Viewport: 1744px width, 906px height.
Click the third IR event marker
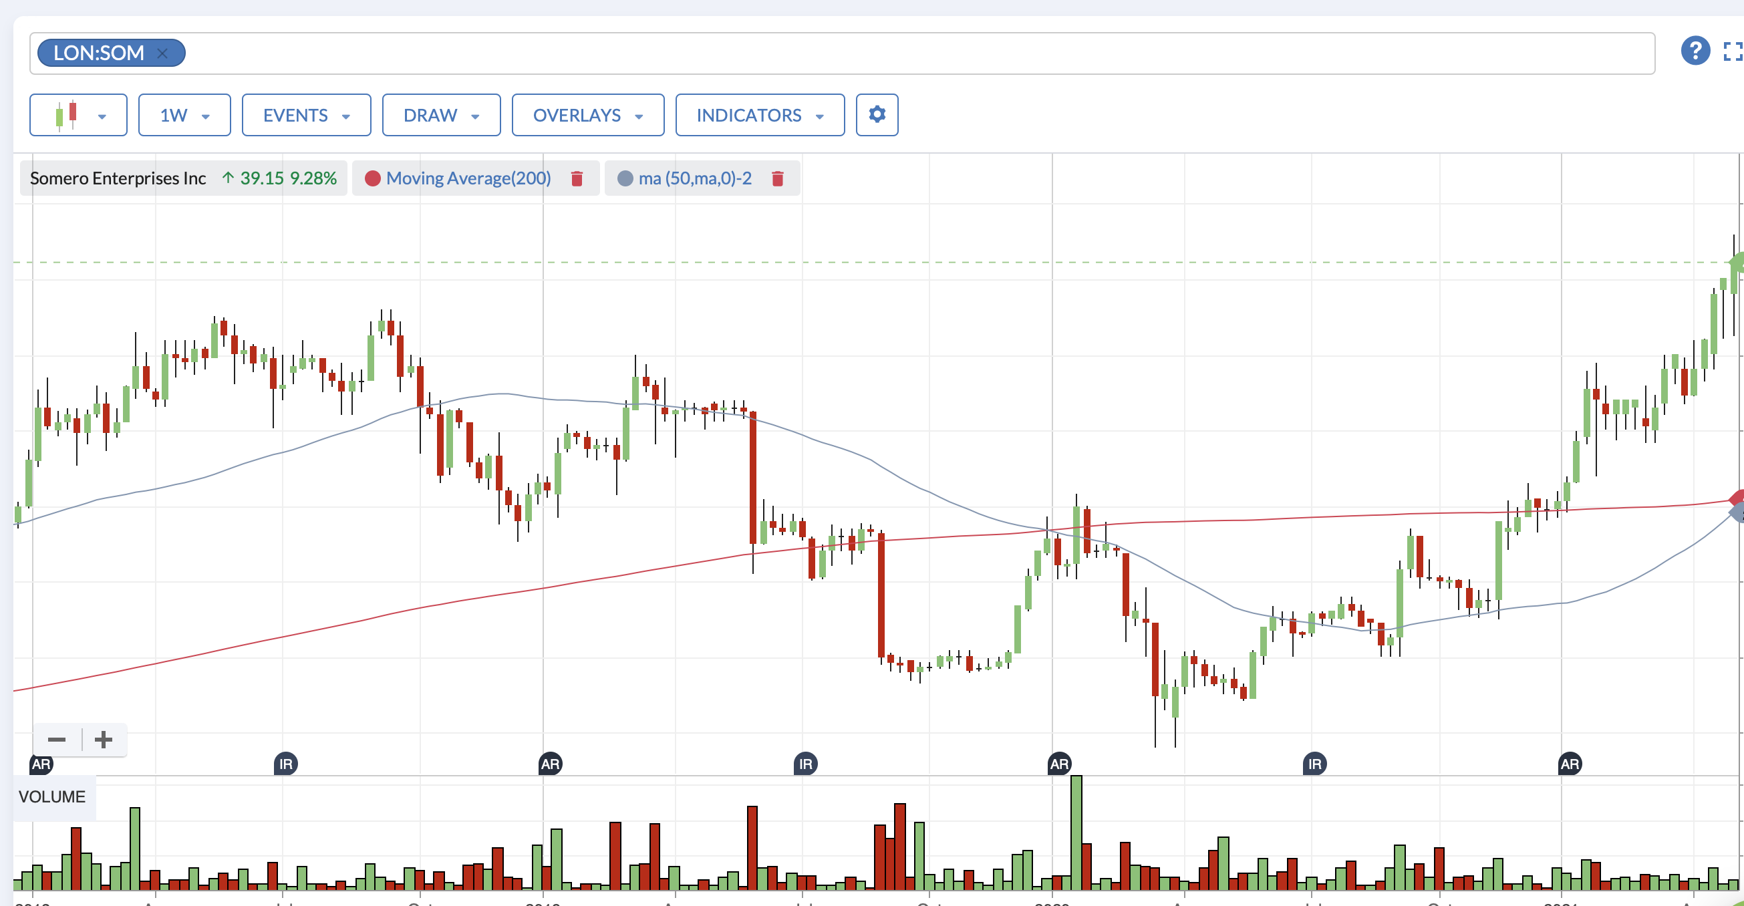tap(1314, 764)
